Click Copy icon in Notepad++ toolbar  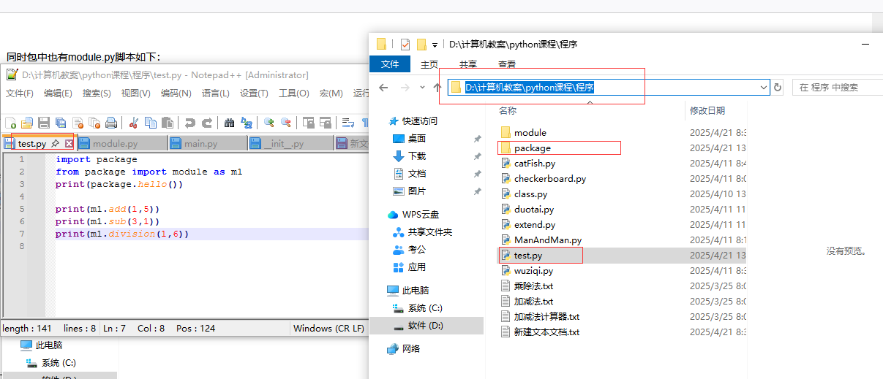click(151, 123)
